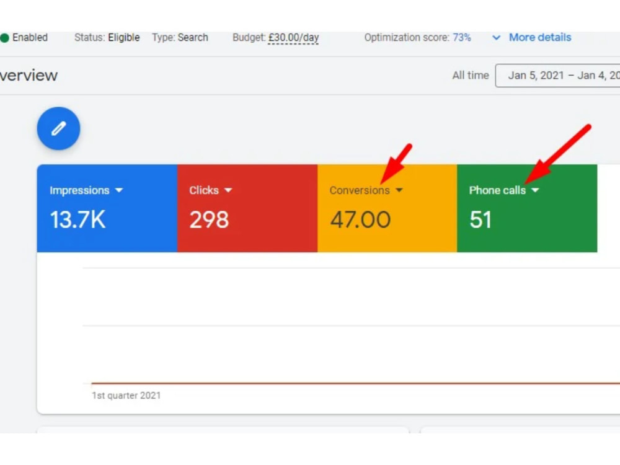Click the All time label
Image resolution: width=620 pixels, height=465 pixels.
[x=471, y=76]
